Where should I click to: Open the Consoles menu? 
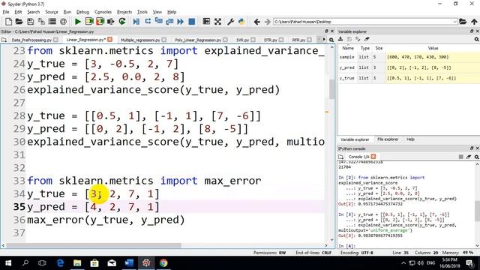(103, 12)
